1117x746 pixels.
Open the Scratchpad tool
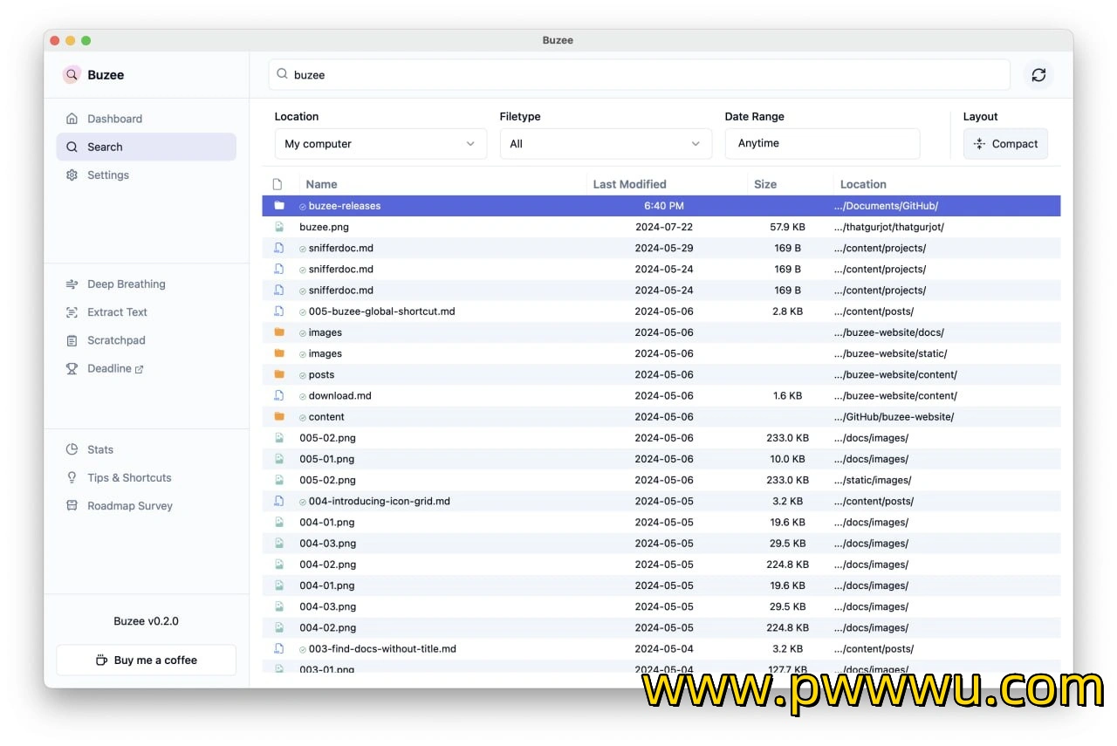[x=147, y=340]
